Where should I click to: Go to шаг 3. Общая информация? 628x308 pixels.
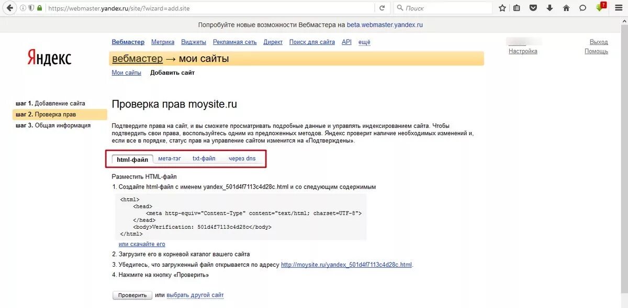(x=53, y=125)
